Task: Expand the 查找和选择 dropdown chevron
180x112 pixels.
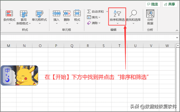Action: click(x=133, y=24)
